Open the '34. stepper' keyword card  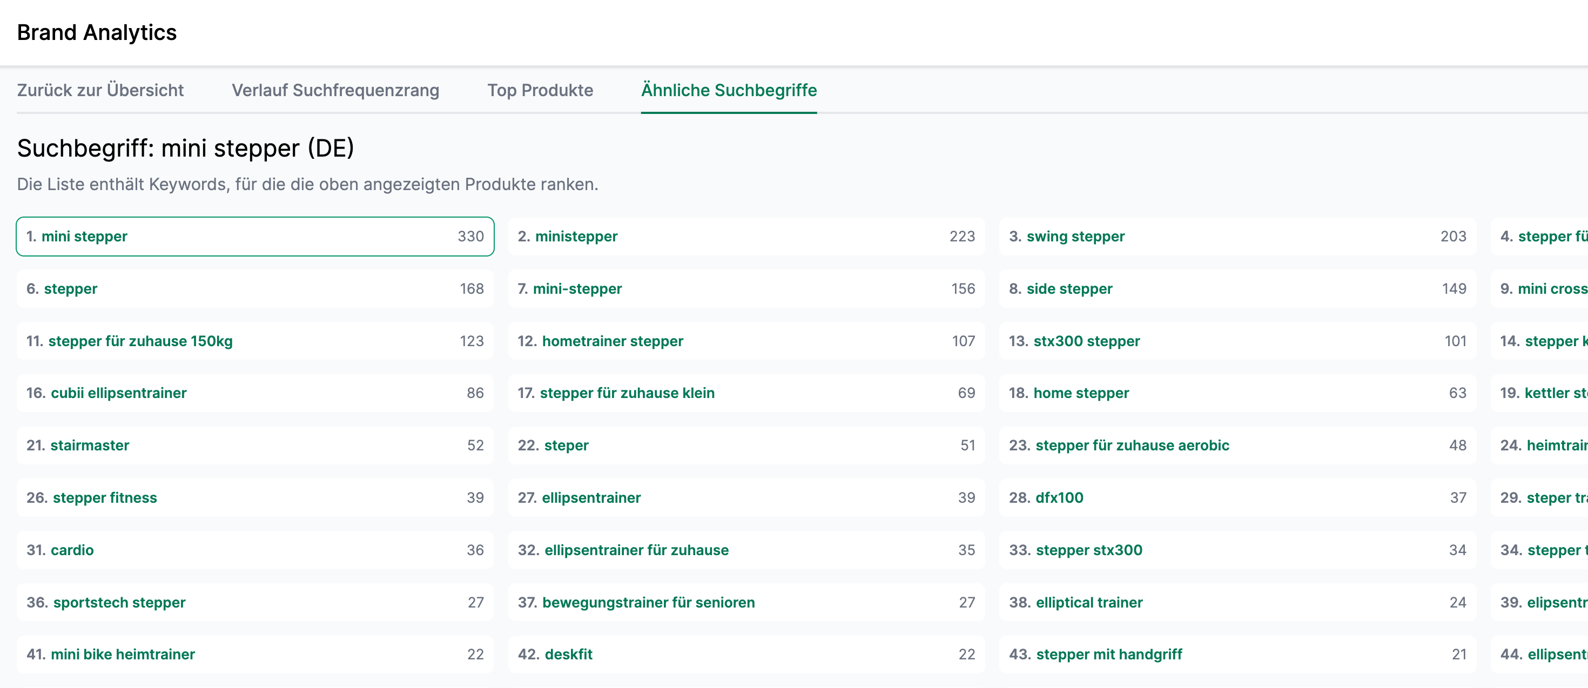pyautogui.click(x=1539, y=550)
